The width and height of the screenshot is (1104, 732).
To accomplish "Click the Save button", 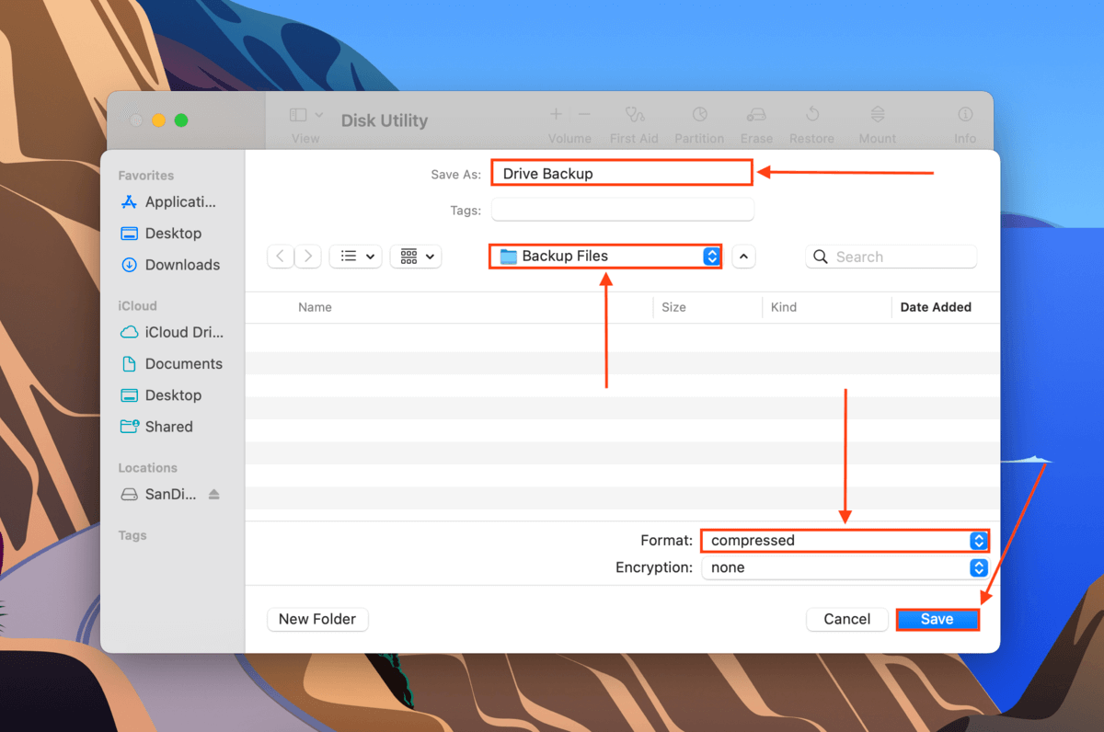I will [x=937, y=619].
